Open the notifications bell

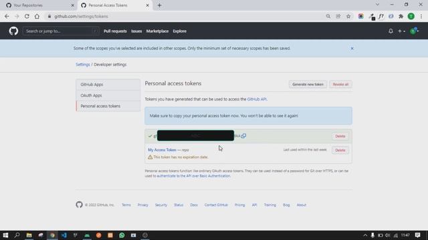click(391, 31)
